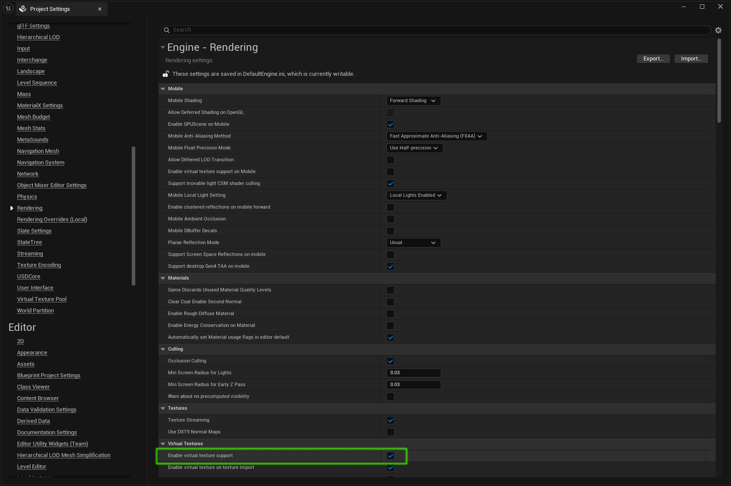Screen dimensions: 731x486
Task: Open the Streaming settings category
Action: point(30,254)
